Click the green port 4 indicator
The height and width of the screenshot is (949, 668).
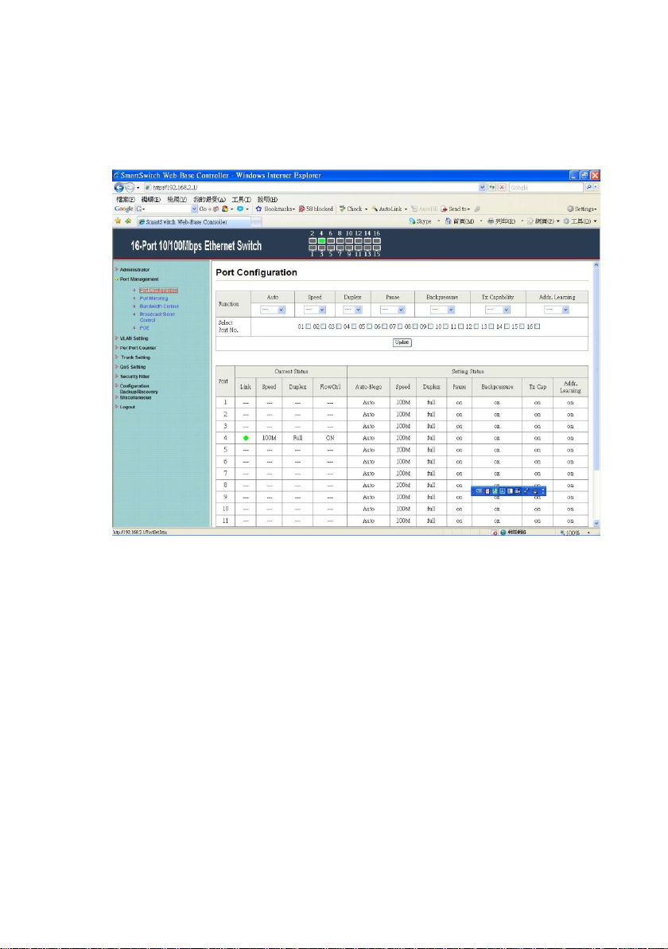click(x=321, y=241)
